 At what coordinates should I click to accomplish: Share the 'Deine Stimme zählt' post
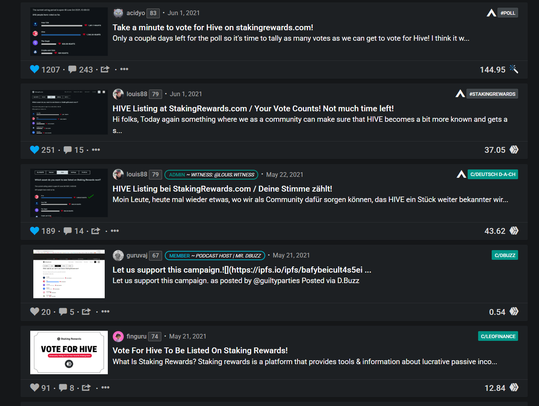coord(96,231)
